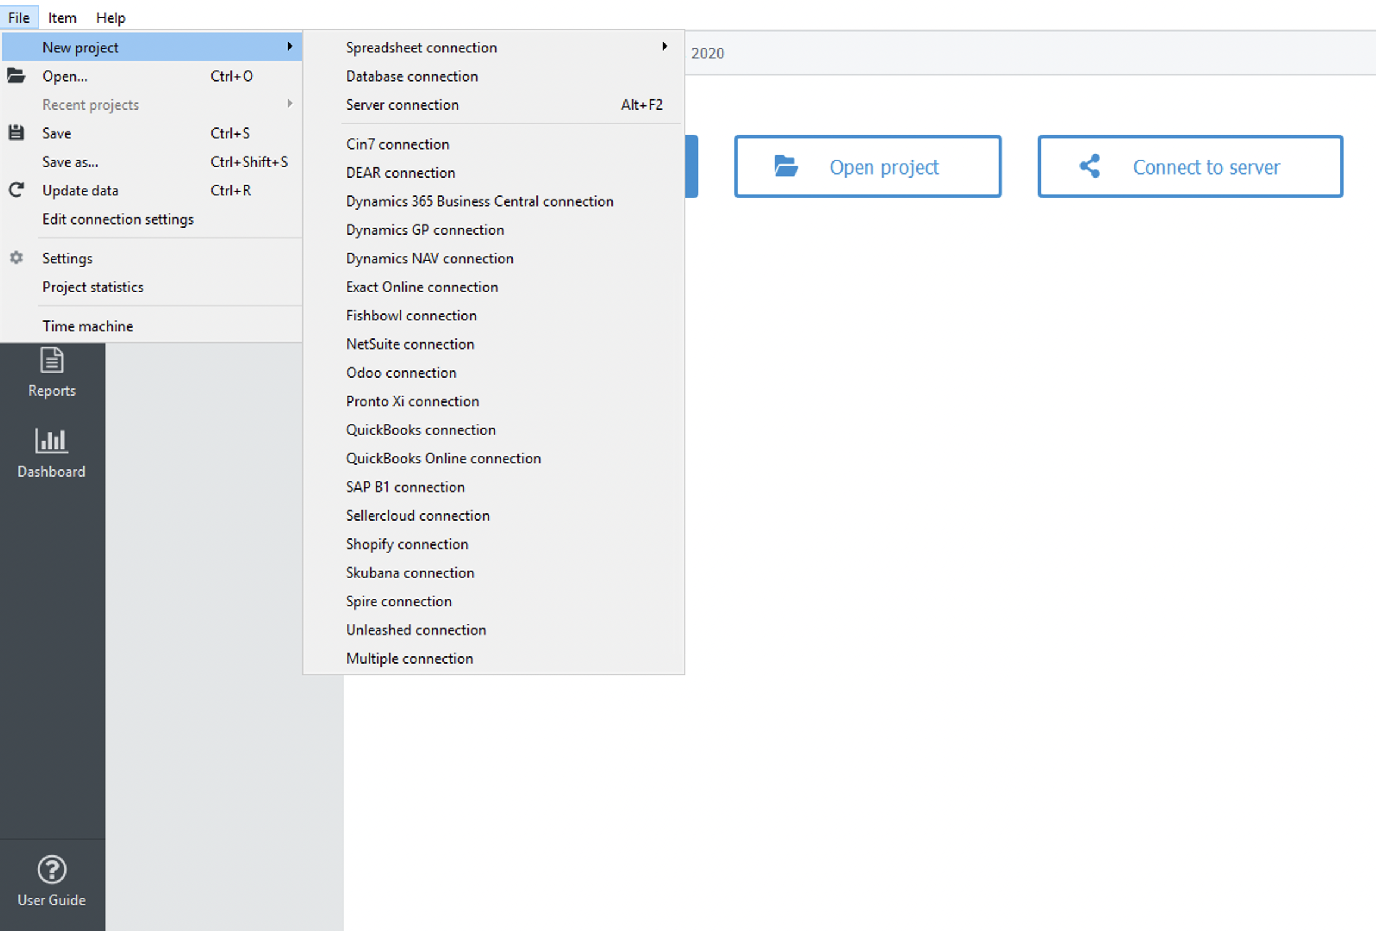Select Database connection entry

point(411,76)
